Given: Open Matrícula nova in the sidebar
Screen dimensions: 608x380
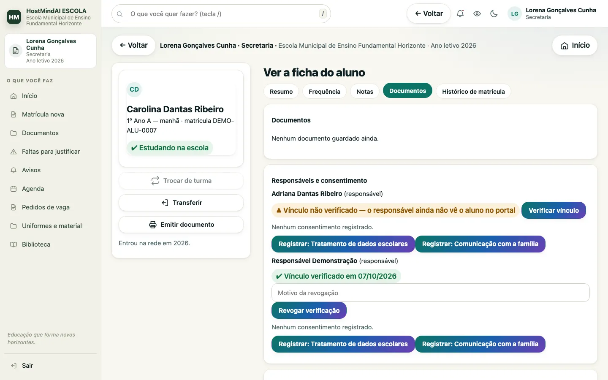Looking at the screenshot, I should (x=50, y=114).
